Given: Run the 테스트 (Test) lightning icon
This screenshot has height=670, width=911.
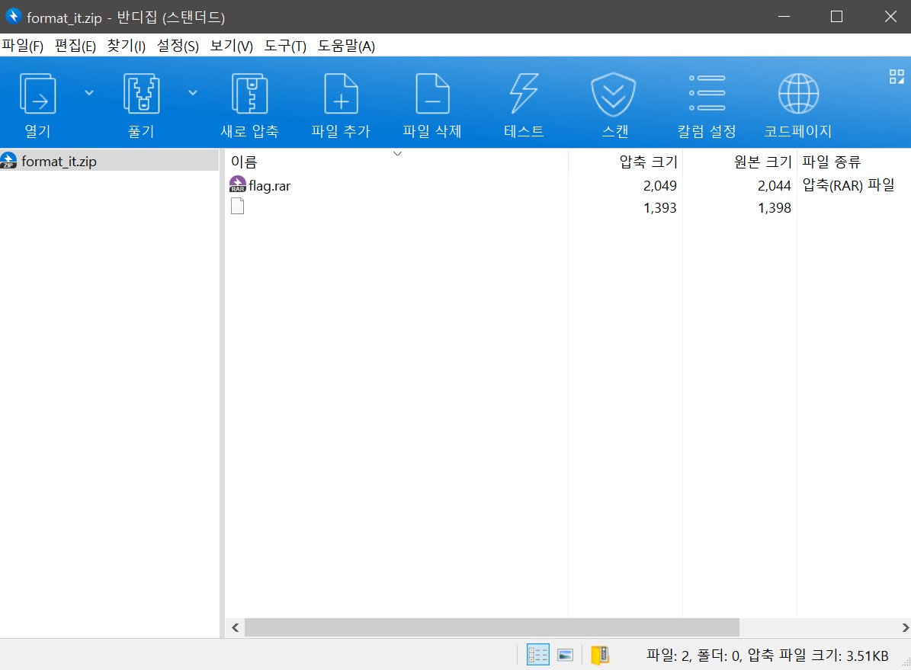Looking at the screenshot, I should point(524,95).
